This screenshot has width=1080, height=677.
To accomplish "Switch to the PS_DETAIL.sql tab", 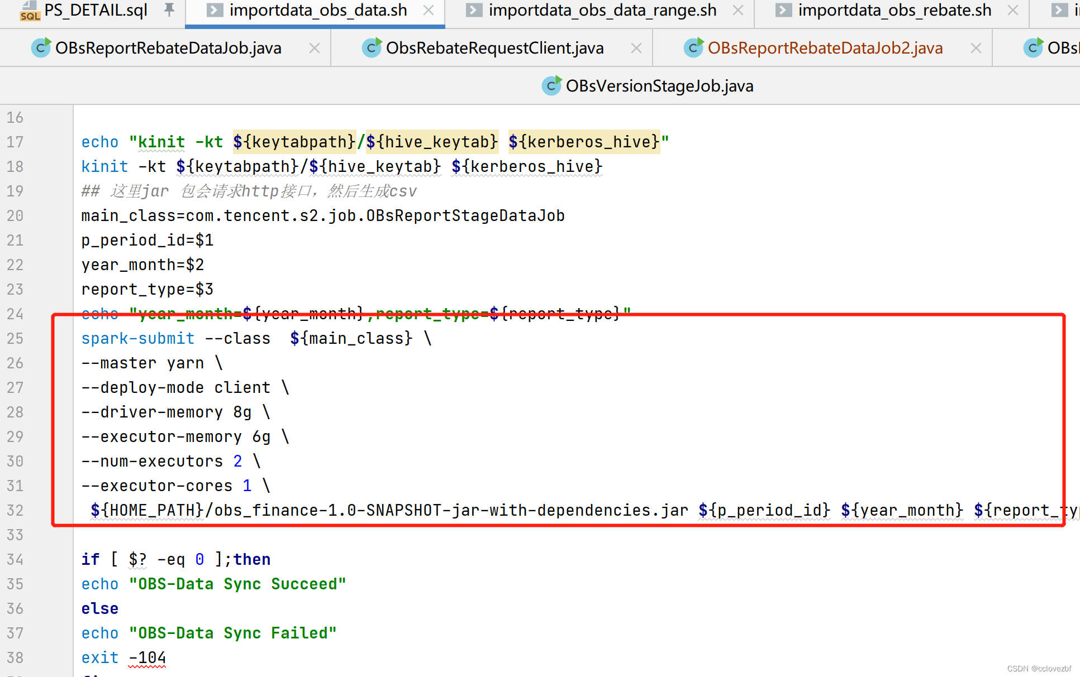I will [x=95, y=10].
